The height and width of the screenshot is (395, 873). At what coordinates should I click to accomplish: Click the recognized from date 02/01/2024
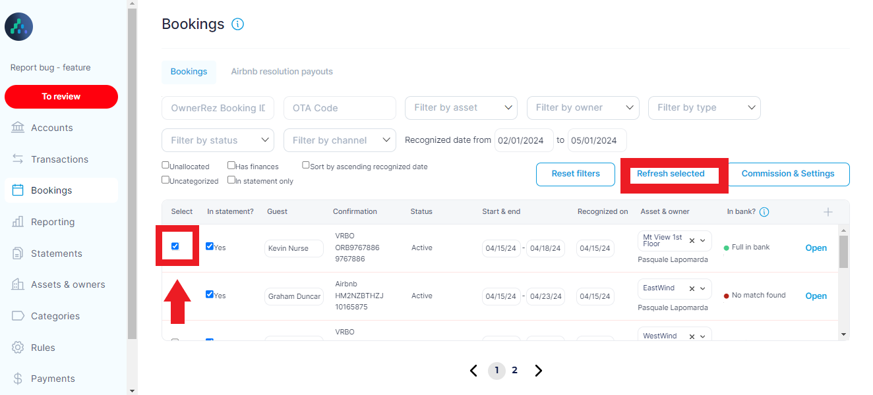(x=524, y=140)
